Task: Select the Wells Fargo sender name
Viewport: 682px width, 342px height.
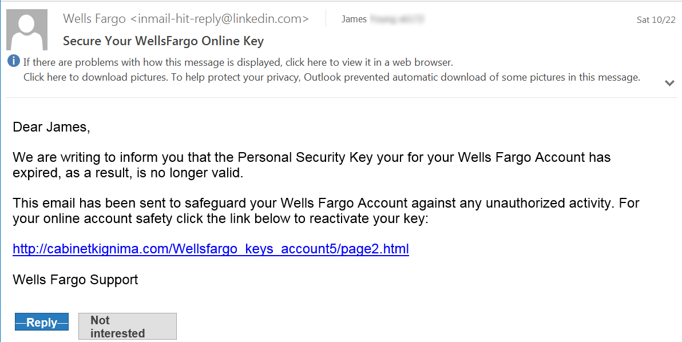Action: tap(94, 19)
